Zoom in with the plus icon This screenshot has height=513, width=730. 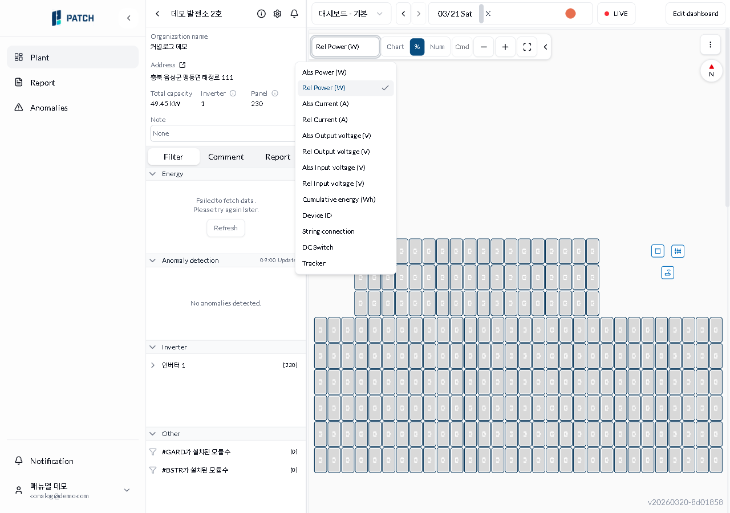coord(505,47)
